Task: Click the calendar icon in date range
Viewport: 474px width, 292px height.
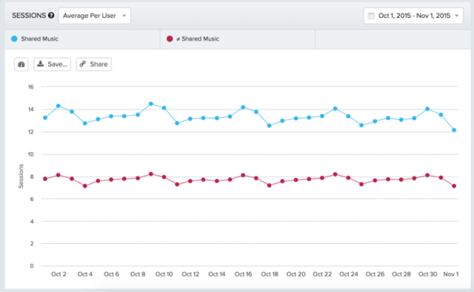Action: click(x=371, y=16)
